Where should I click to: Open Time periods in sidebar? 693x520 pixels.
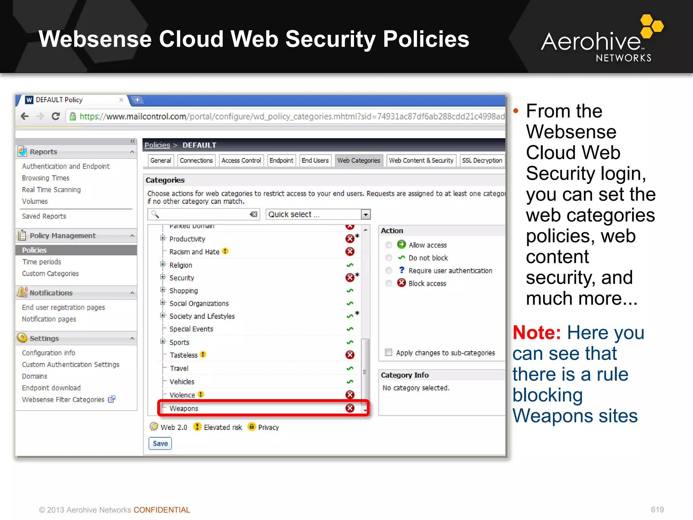coord(42,262)
